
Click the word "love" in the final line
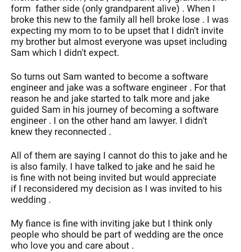tap(57, 245)
